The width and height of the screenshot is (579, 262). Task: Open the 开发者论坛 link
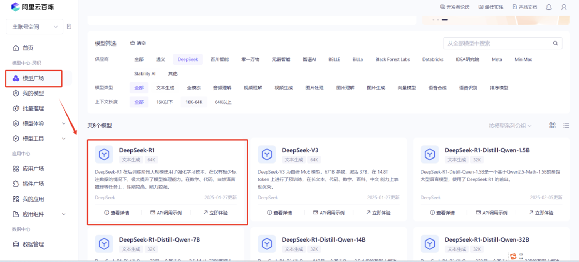pyautogui.click(x=455, y=7)
